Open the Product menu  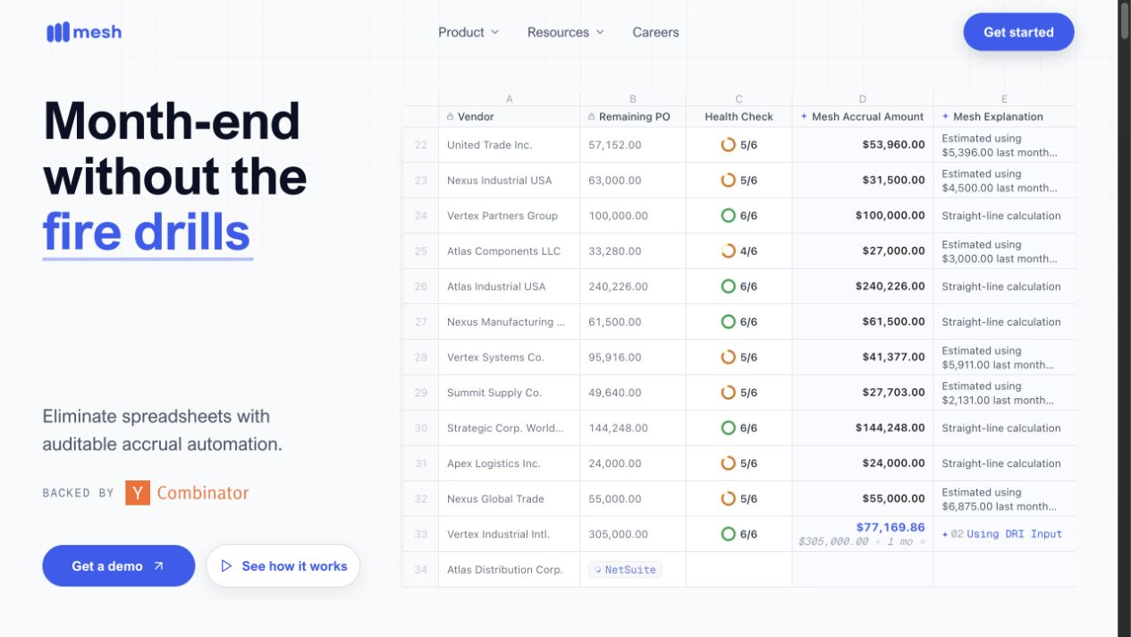pyautogui.click(x=468, y=32)
